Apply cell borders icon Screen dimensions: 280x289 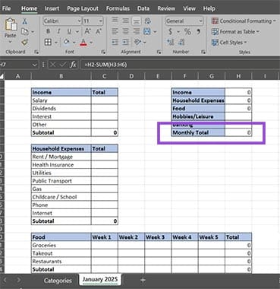click(x=48, y=42)
